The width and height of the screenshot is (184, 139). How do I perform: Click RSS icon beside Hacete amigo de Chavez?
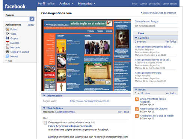pos(137,109)
